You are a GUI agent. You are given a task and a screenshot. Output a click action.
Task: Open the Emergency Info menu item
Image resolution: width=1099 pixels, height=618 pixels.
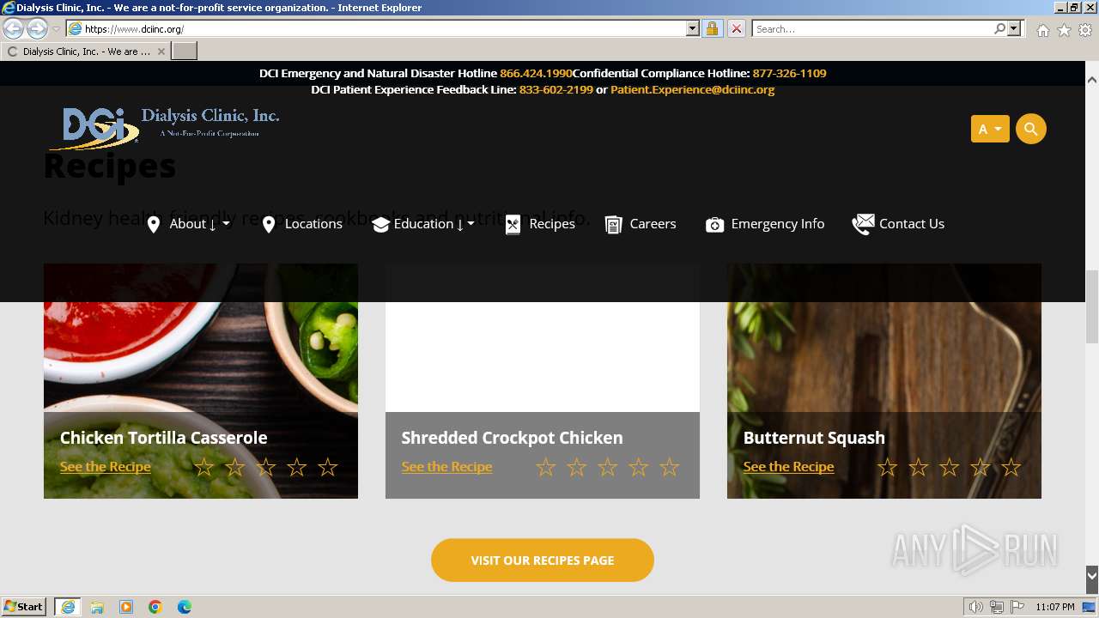click(778, 224)
